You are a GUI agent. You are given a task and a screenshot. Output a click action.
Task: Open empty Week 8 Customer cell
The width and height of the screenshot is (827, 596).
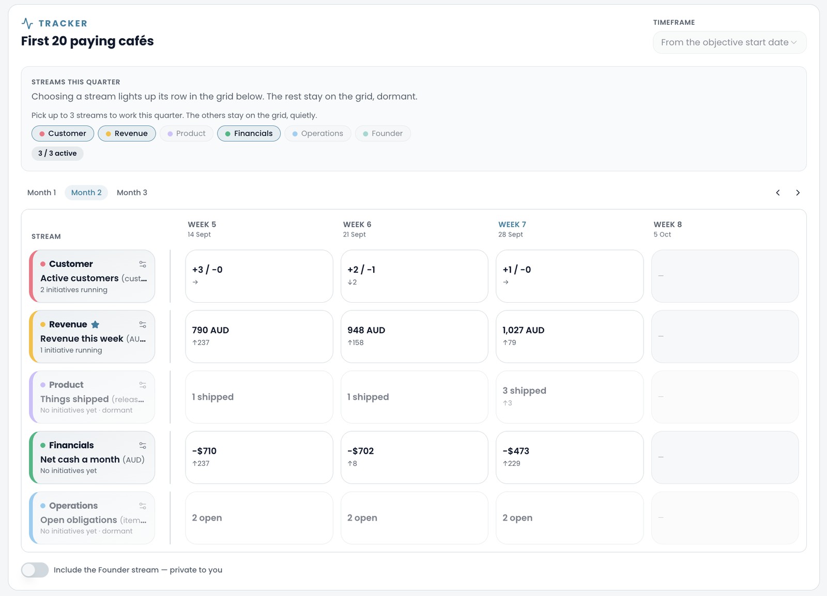tap(725, 276)
